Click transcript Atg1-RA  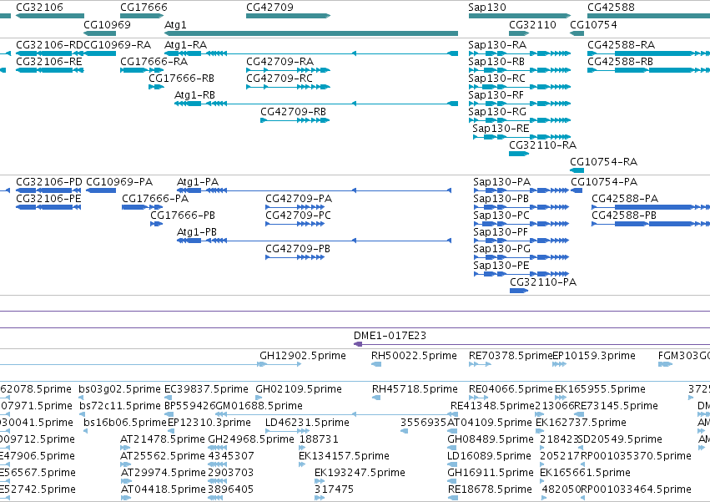click(x=311, y=53)
